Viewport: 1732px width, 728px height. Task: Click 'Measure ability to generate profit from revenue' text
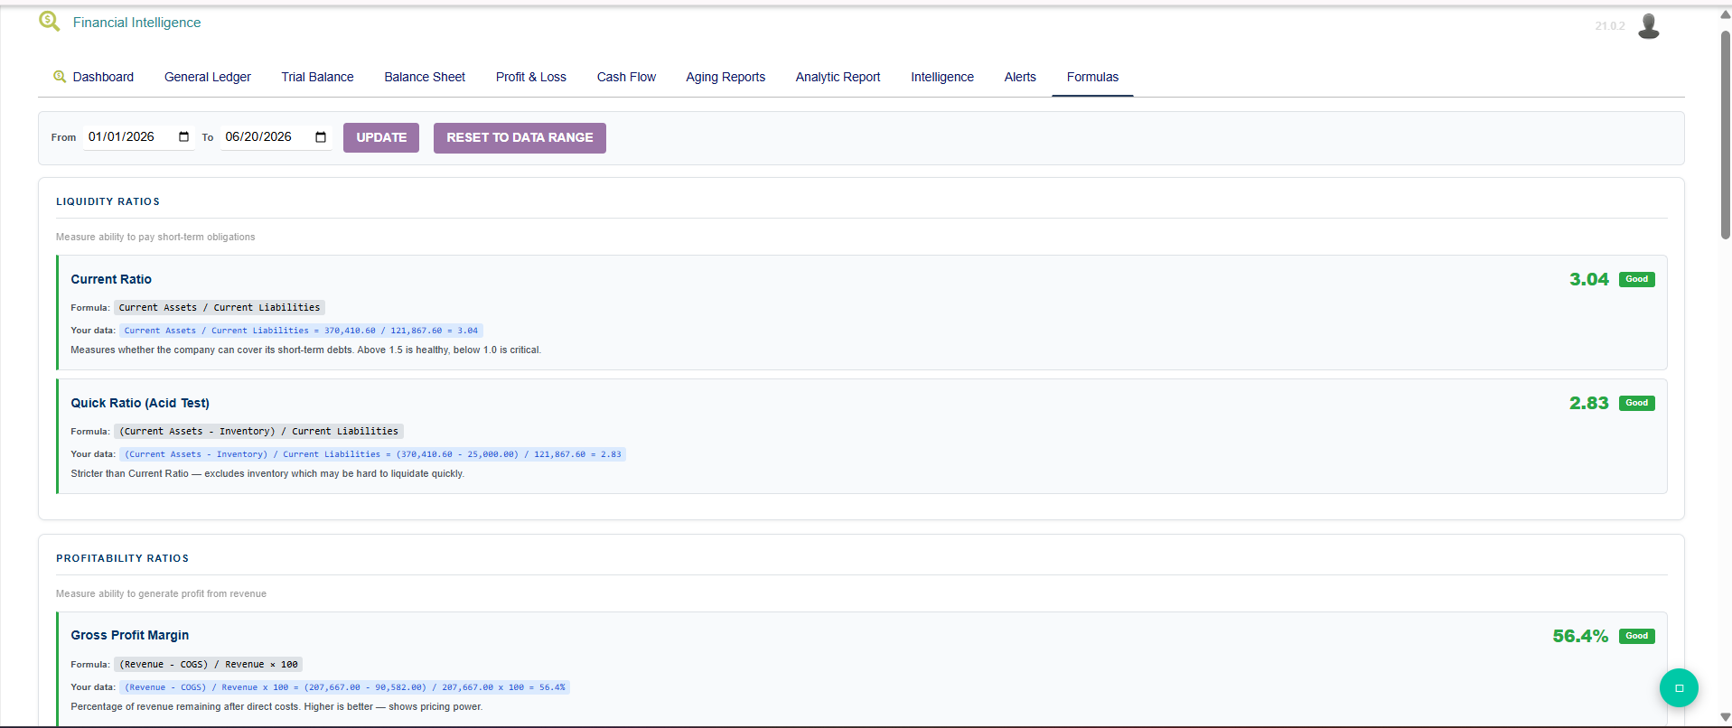click(x=161, y=594)
